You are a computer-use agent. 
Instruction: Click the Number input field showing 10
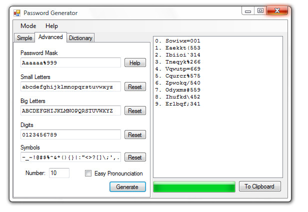tap(59, 173)
